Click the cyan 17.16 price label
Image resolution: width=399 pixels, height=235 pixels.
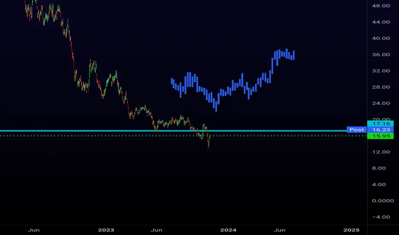(x=381, y=124)
